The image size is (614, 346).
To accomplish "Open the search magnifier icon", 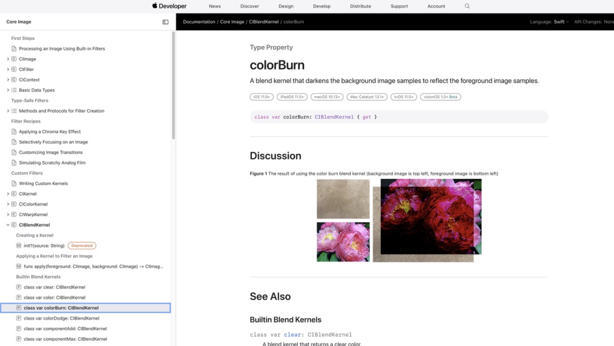I will tap(467, 6).
